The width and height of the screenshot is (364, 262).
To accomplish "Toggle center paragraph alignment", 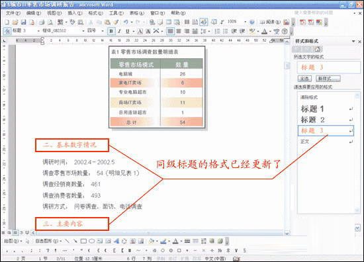I will [x=179, y=31].
